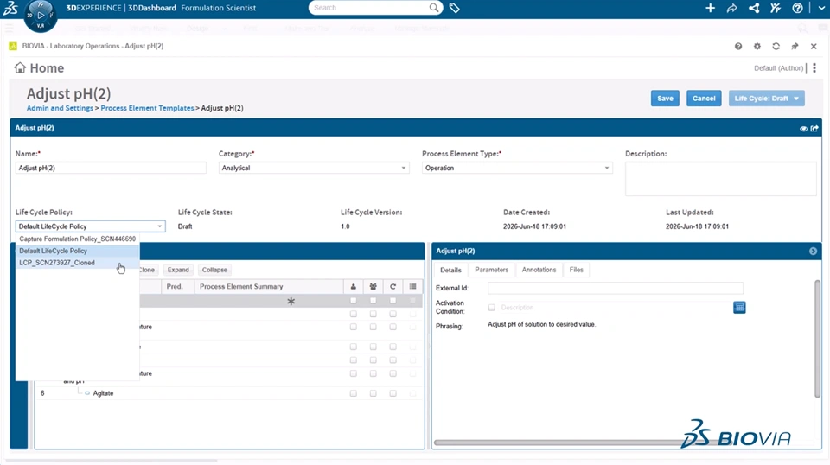Click the Cancel button

point(704,99)
